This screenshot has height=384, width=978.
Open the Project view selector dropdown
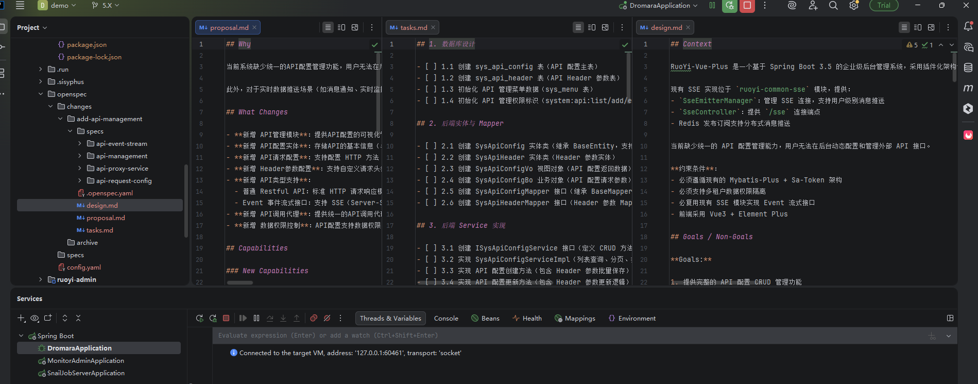[x=32, y=27]
